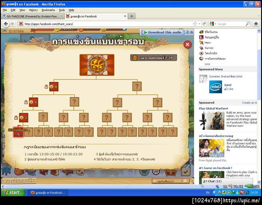Open the #1 Game on facebook ad
Screen dimensions: 262x205
215,168
